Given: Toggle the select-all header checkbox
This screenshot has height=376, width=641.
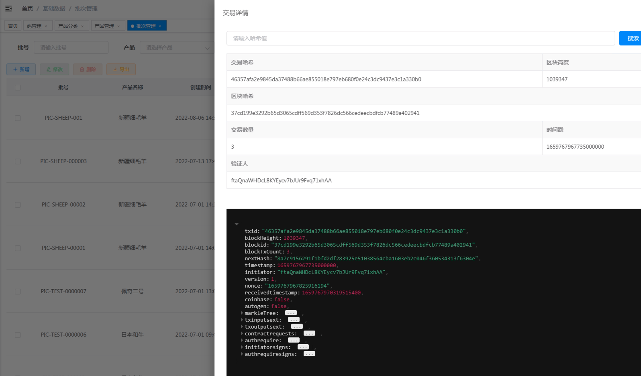Looking at the screenshot, I should click(18, 87).
